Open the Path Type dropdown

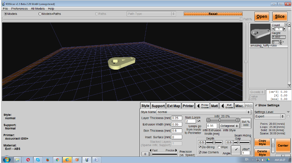coord(151,14)
